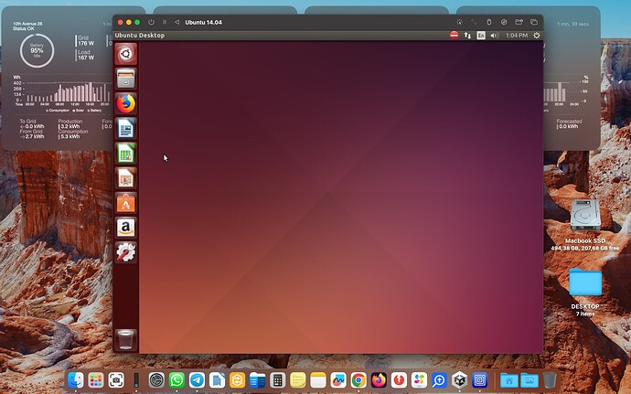
Task: Shut down the VM with power button
Action: pyautogui.click(x=151, y=22)
